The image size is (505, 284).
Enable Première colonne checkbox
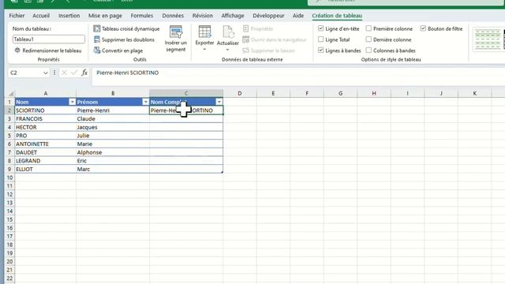click(368, 28)
